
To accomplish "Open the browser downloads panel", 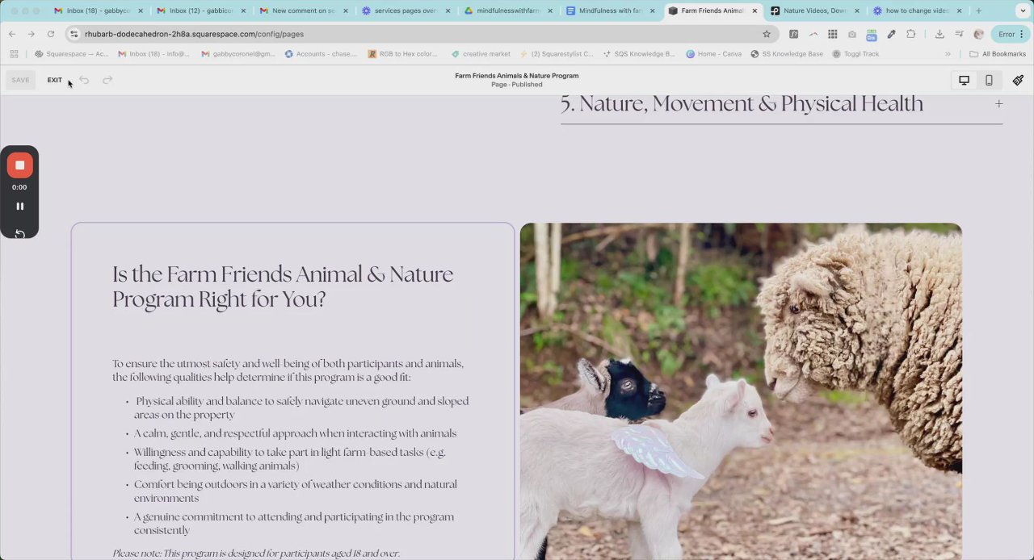I will tap(939, 34).
